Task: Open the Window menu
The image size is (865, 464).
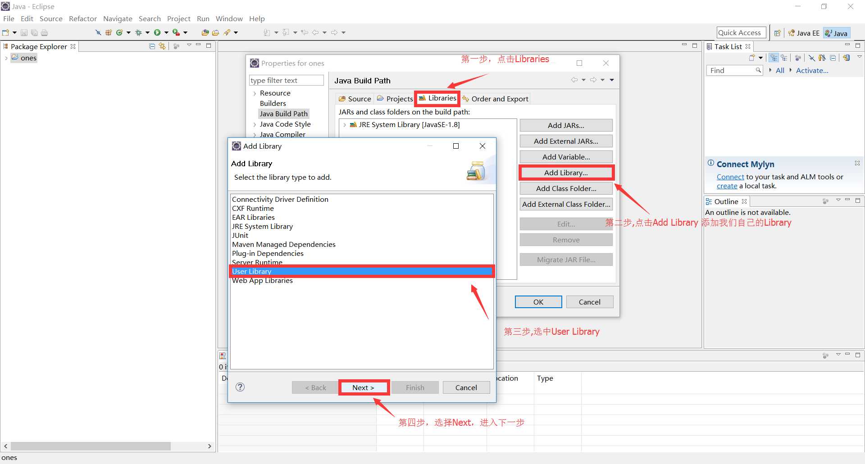Action: point(229,18)
